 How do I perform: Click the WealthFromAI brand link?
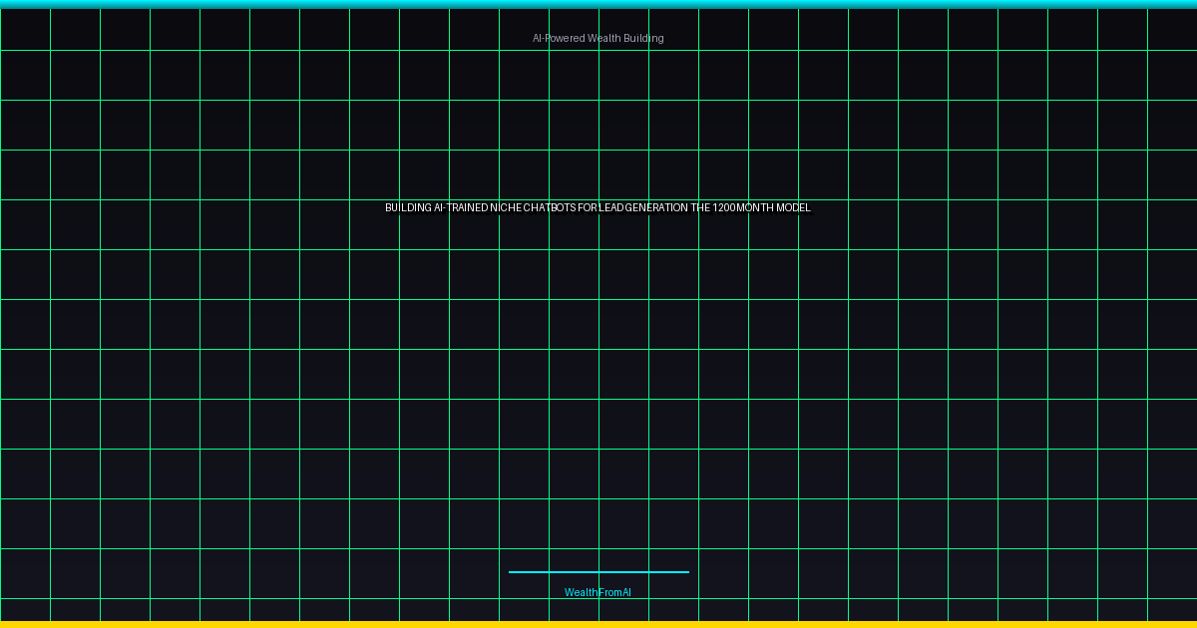click(x=598, y=592)
